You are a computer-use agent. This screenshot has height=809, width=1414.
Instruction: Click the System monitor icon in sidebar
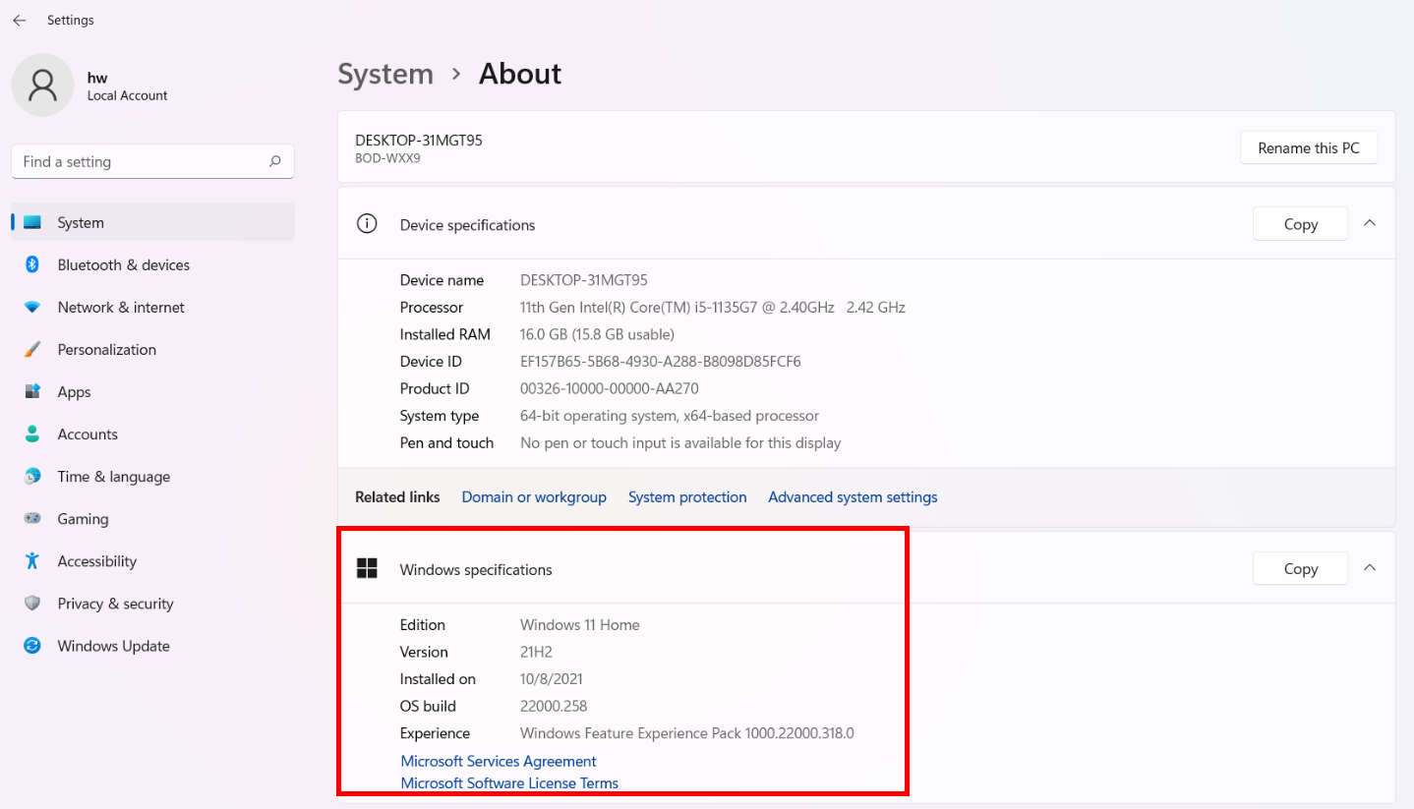[32, 222]
